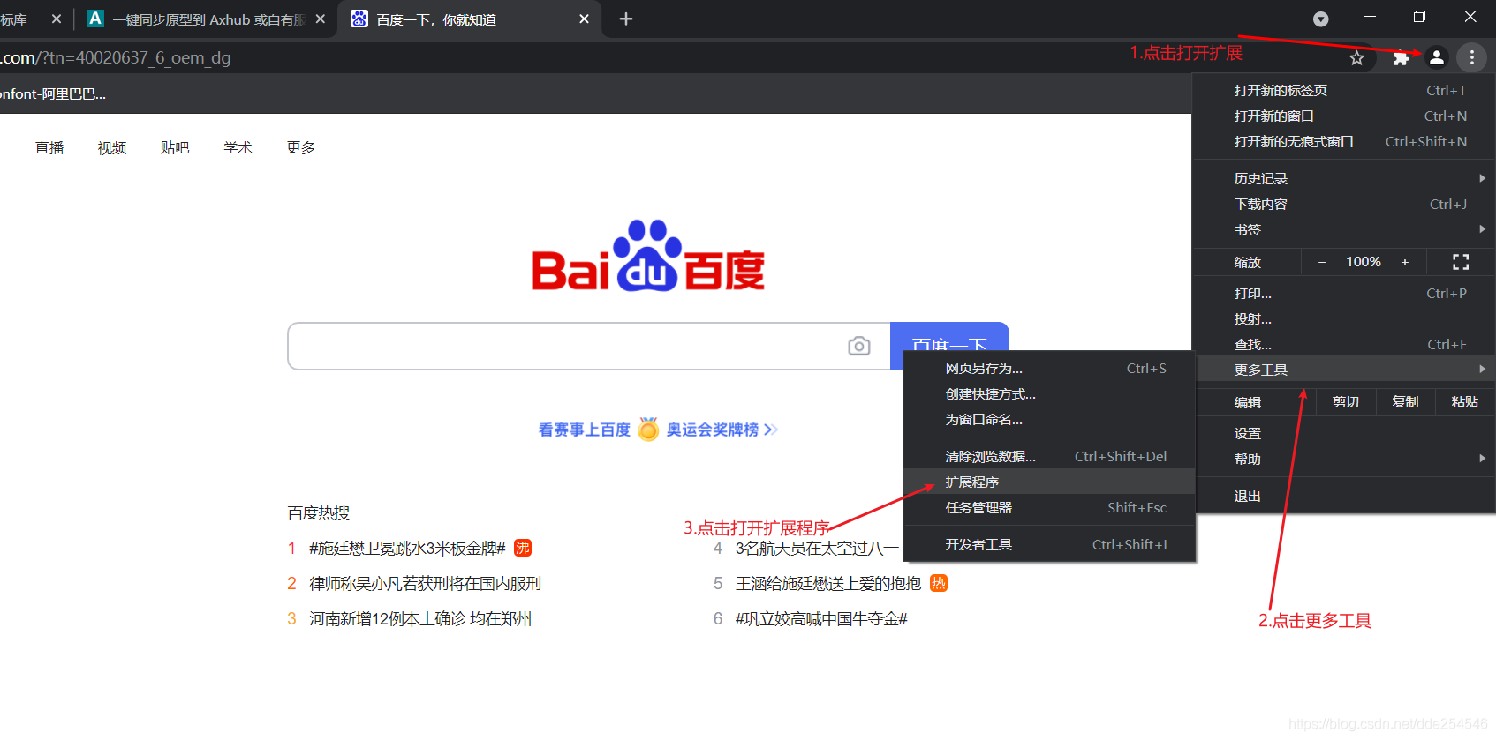Open the user profile avatar icon
The image size is (1496, 740).
pyautogui.click(x=1437, y=57)
